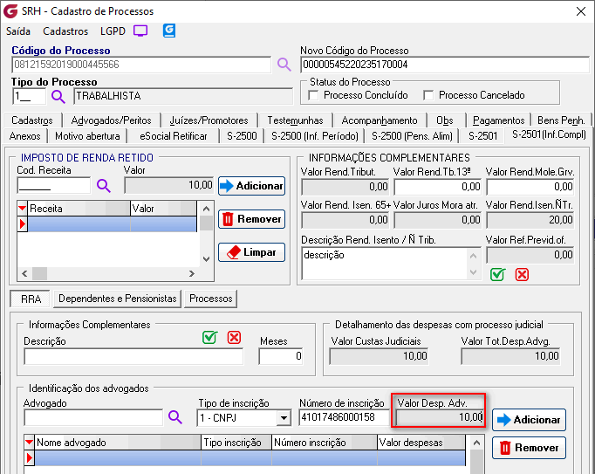Toggle the Processo Cancelado checkbox
The width and height of the screenshot is (595, 474).
(428, 95)
